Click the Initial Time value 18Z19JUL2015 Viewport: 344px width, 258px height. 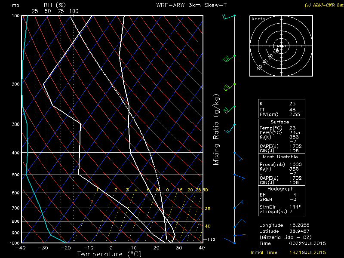[x=307, y=253]
